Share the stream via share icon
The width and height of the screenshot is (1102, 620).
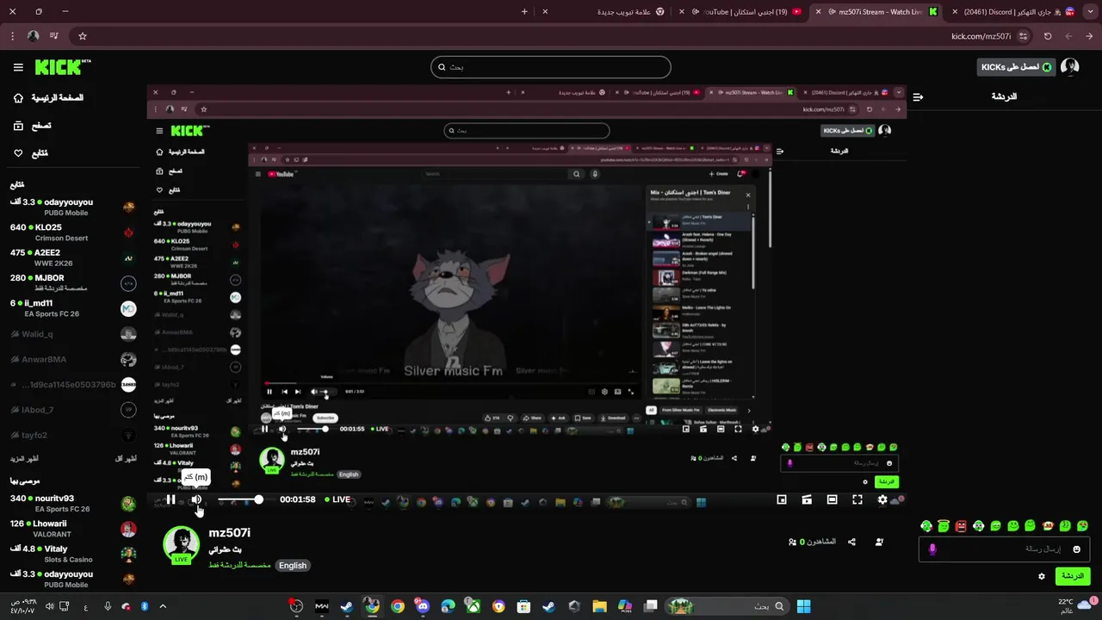(851, 542)
